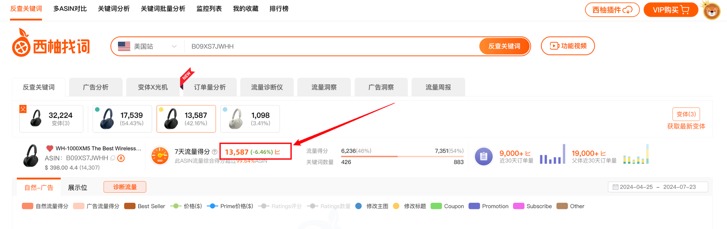
Task: Switch to the 流量诊断仪 tab
Action: [x=267, y=87]
